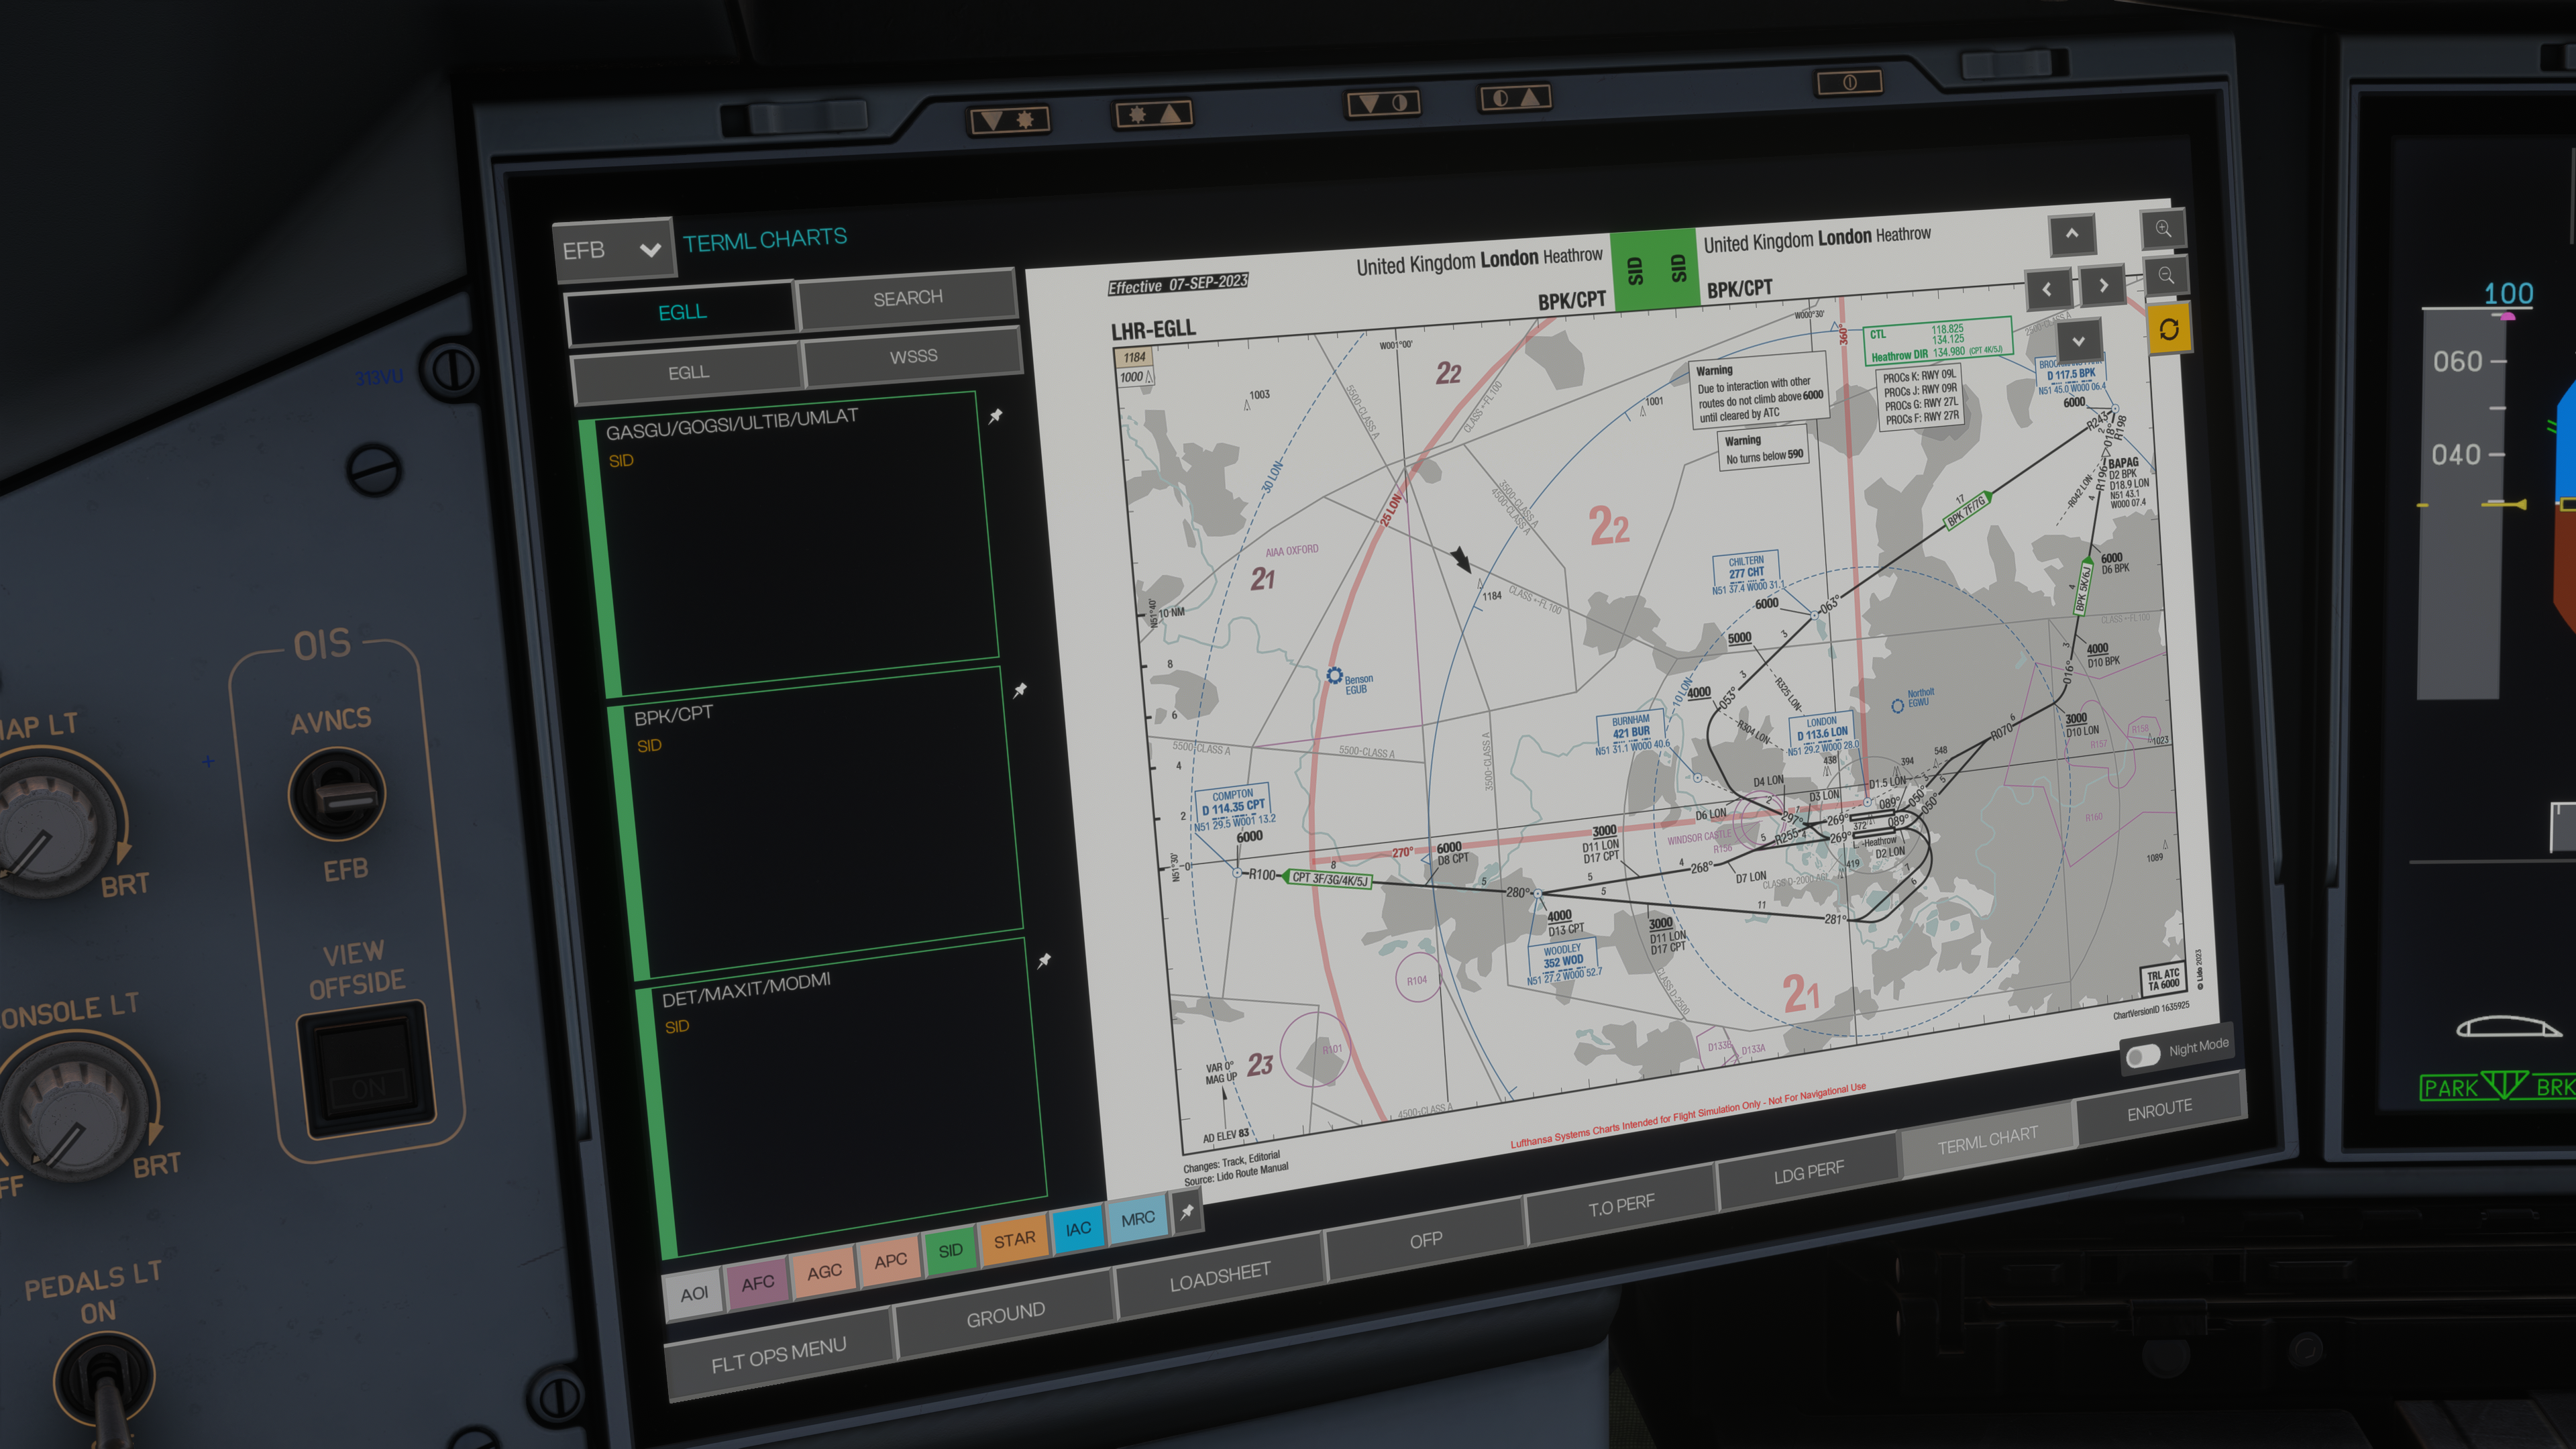Pan chart left with arrow icon
Screen dimensions: 2576x1449
2047,289
